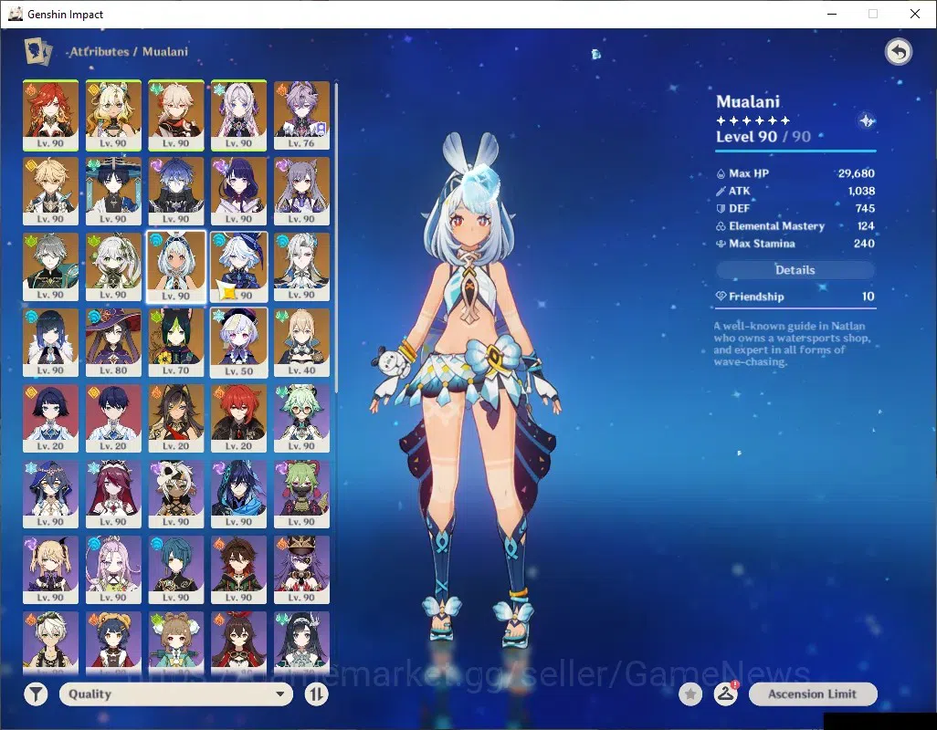Screen dimensions: 937x730
Task: Select masked Kuki Shinobu's portrait
Action: point(301,495)
